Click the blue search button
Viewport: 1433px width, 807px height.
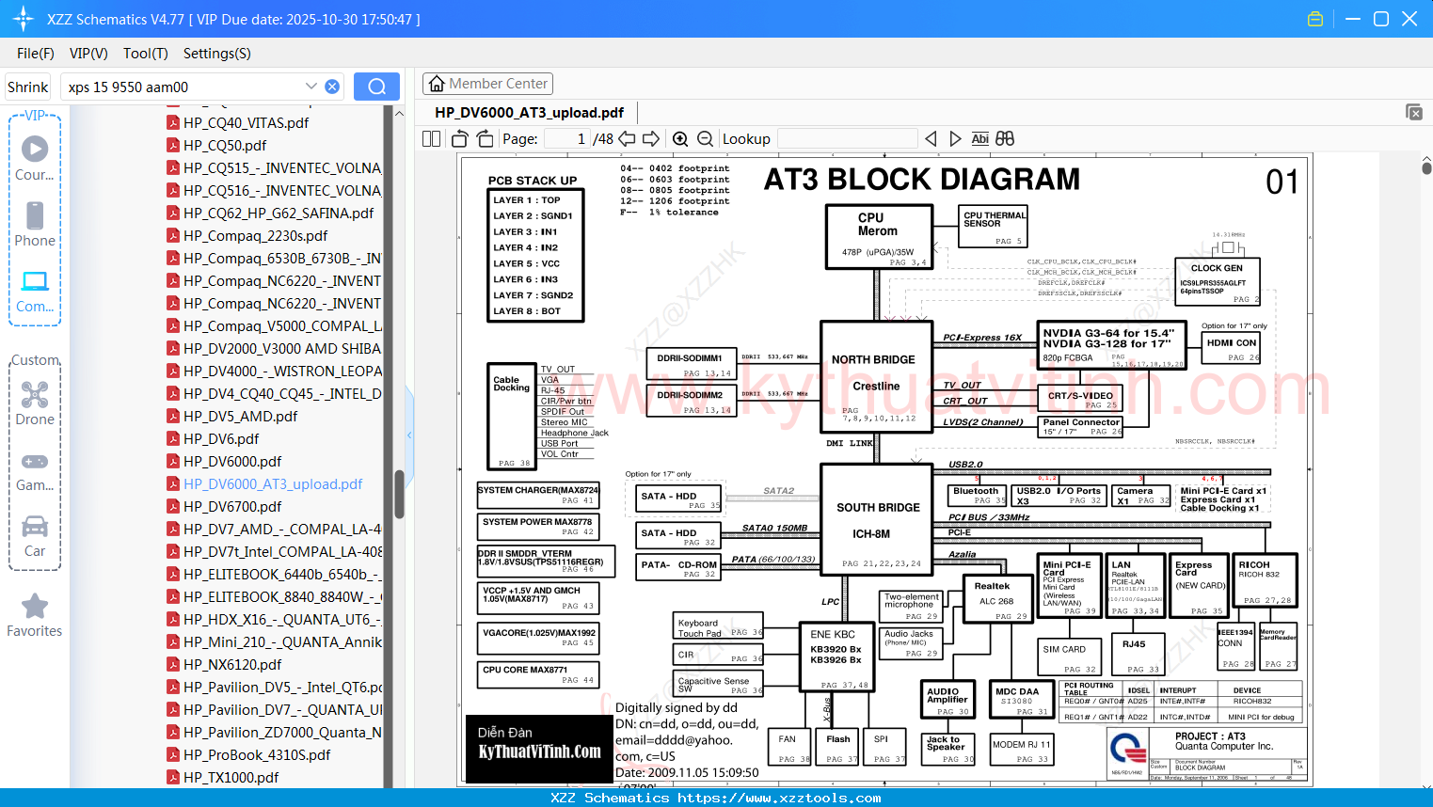pyautogui.click(x=376, y=87)
